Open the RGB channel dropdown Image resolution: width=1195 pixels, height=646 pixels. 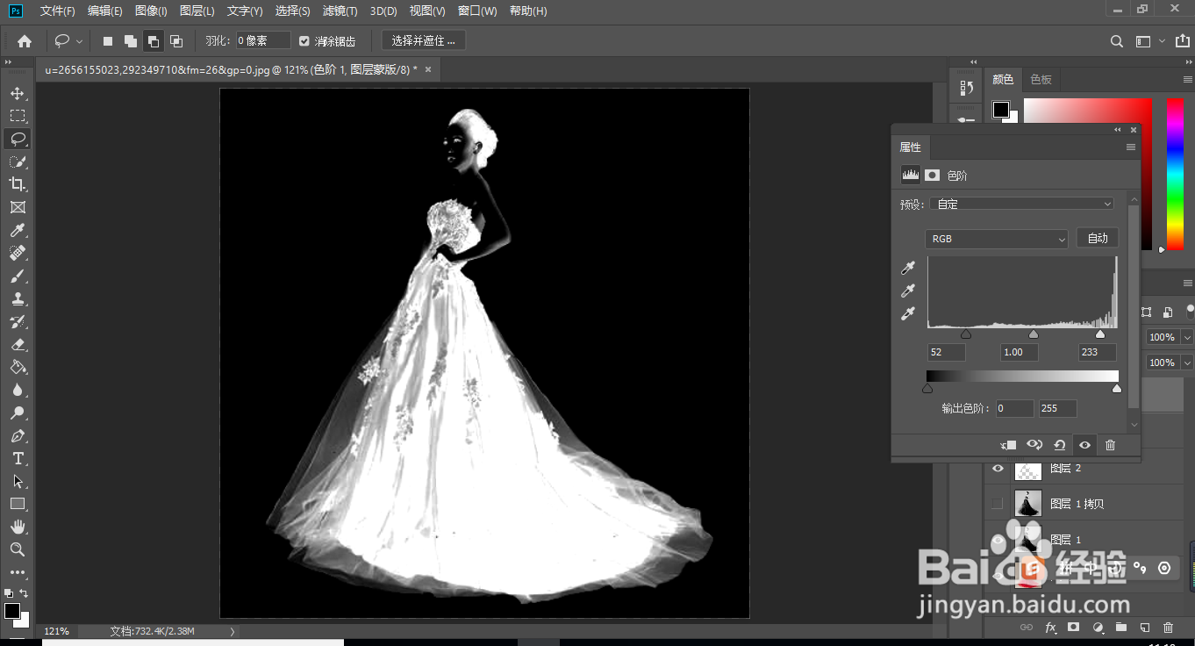point(997,238)
